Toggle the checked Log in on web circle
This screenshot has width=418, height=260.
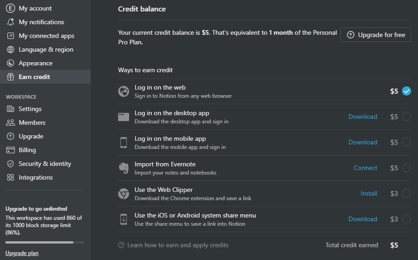point(406,91)
